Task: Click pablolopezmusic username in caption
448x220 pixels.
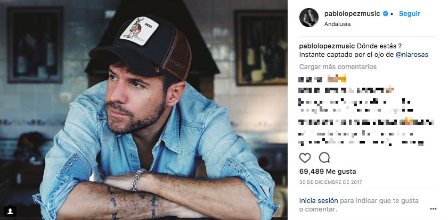Action: 327,46
